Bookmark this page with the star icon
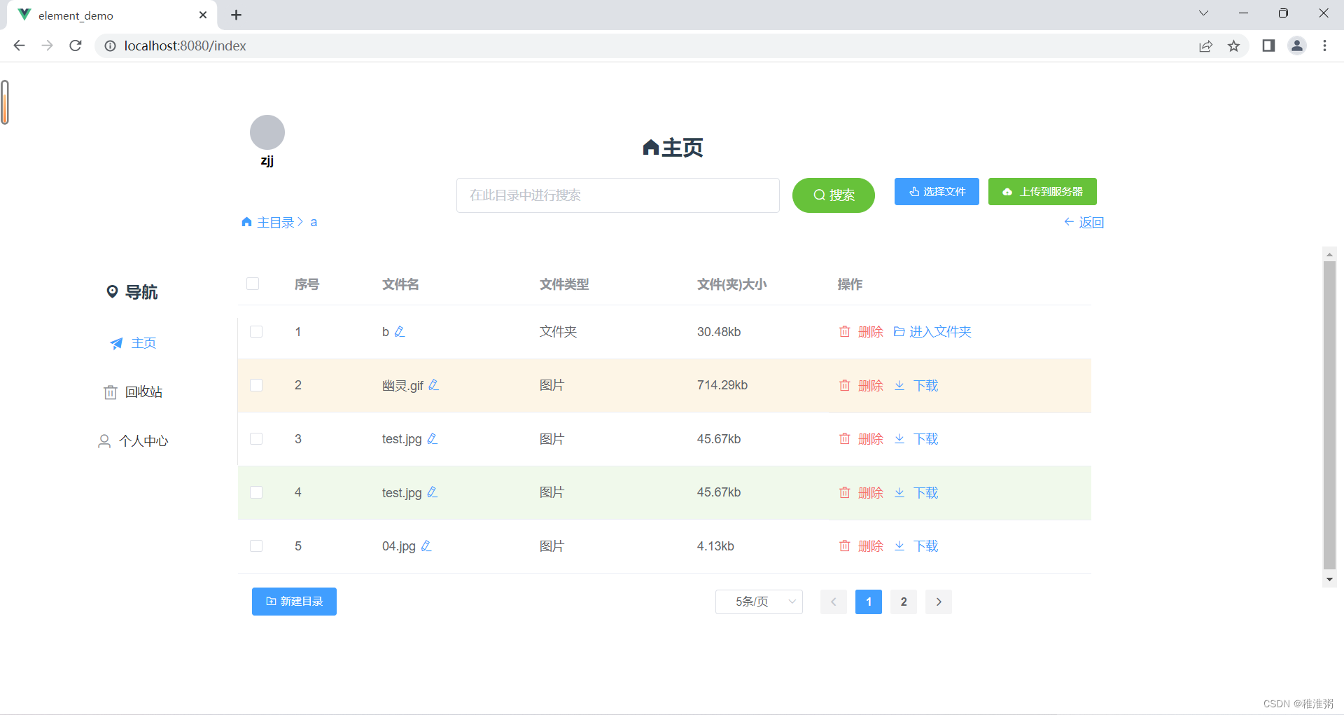This screenshot has height=715, width=1344. [1233, 46]
